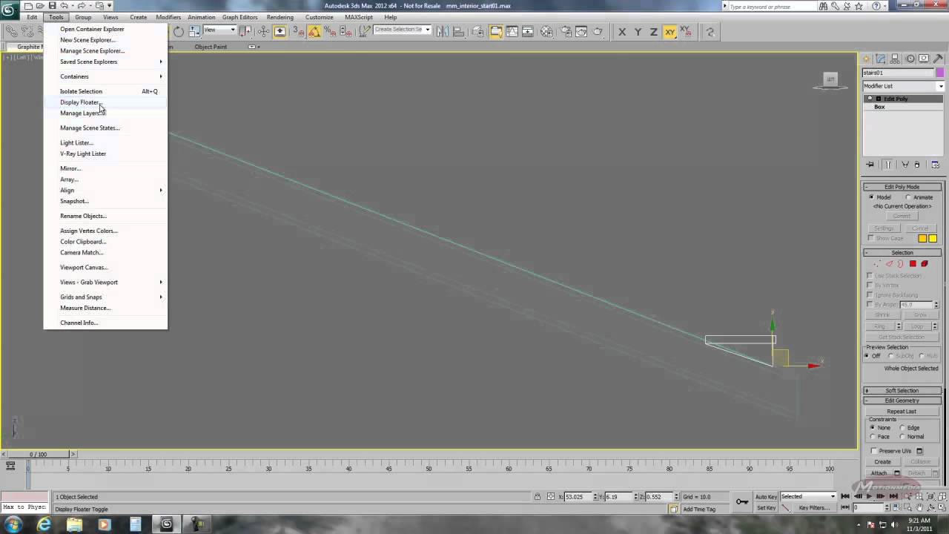
Task: Open the Display command panel tab
Action: tap(923, 59)
